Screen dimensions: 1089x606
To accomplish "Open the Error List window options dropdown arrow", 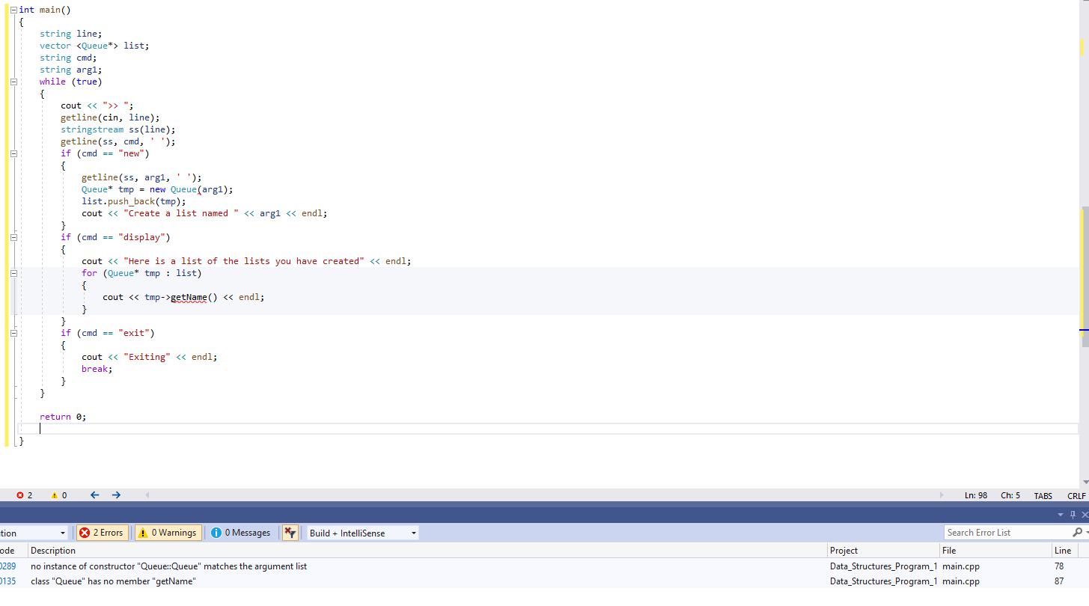I will pos(1061,515).
